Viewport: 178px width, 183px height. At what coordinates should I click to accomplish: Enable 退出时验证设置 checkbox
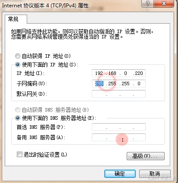point(19,155)
